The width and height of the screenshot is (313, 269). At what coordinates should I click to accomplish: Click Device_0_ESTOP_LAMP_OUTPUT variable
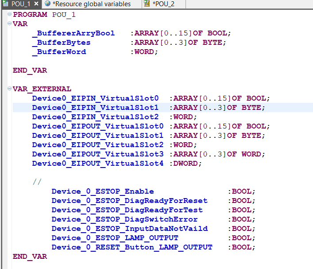click(115, 238)
